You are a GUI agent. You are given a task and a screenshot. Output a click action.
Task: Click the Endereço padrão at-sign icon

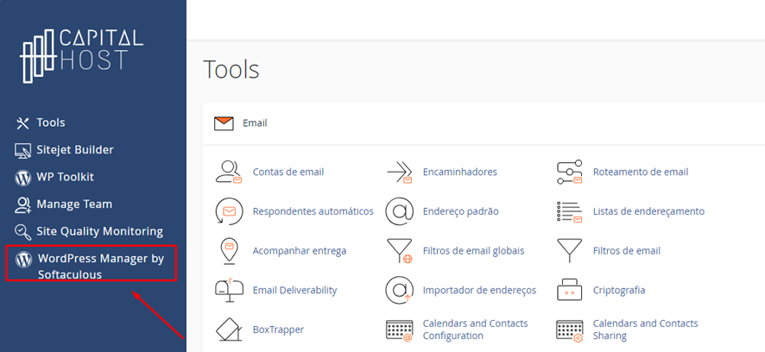(x=399, y=211)
